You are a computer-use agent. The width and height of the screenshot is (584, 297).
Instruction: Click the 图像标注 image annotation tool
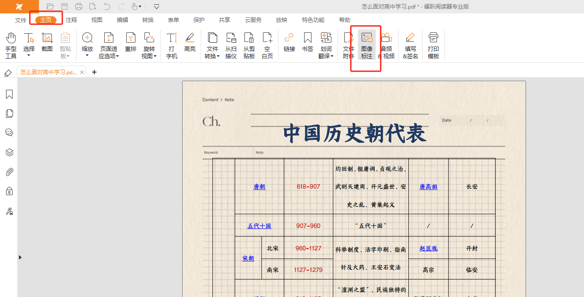coord(367,45)
